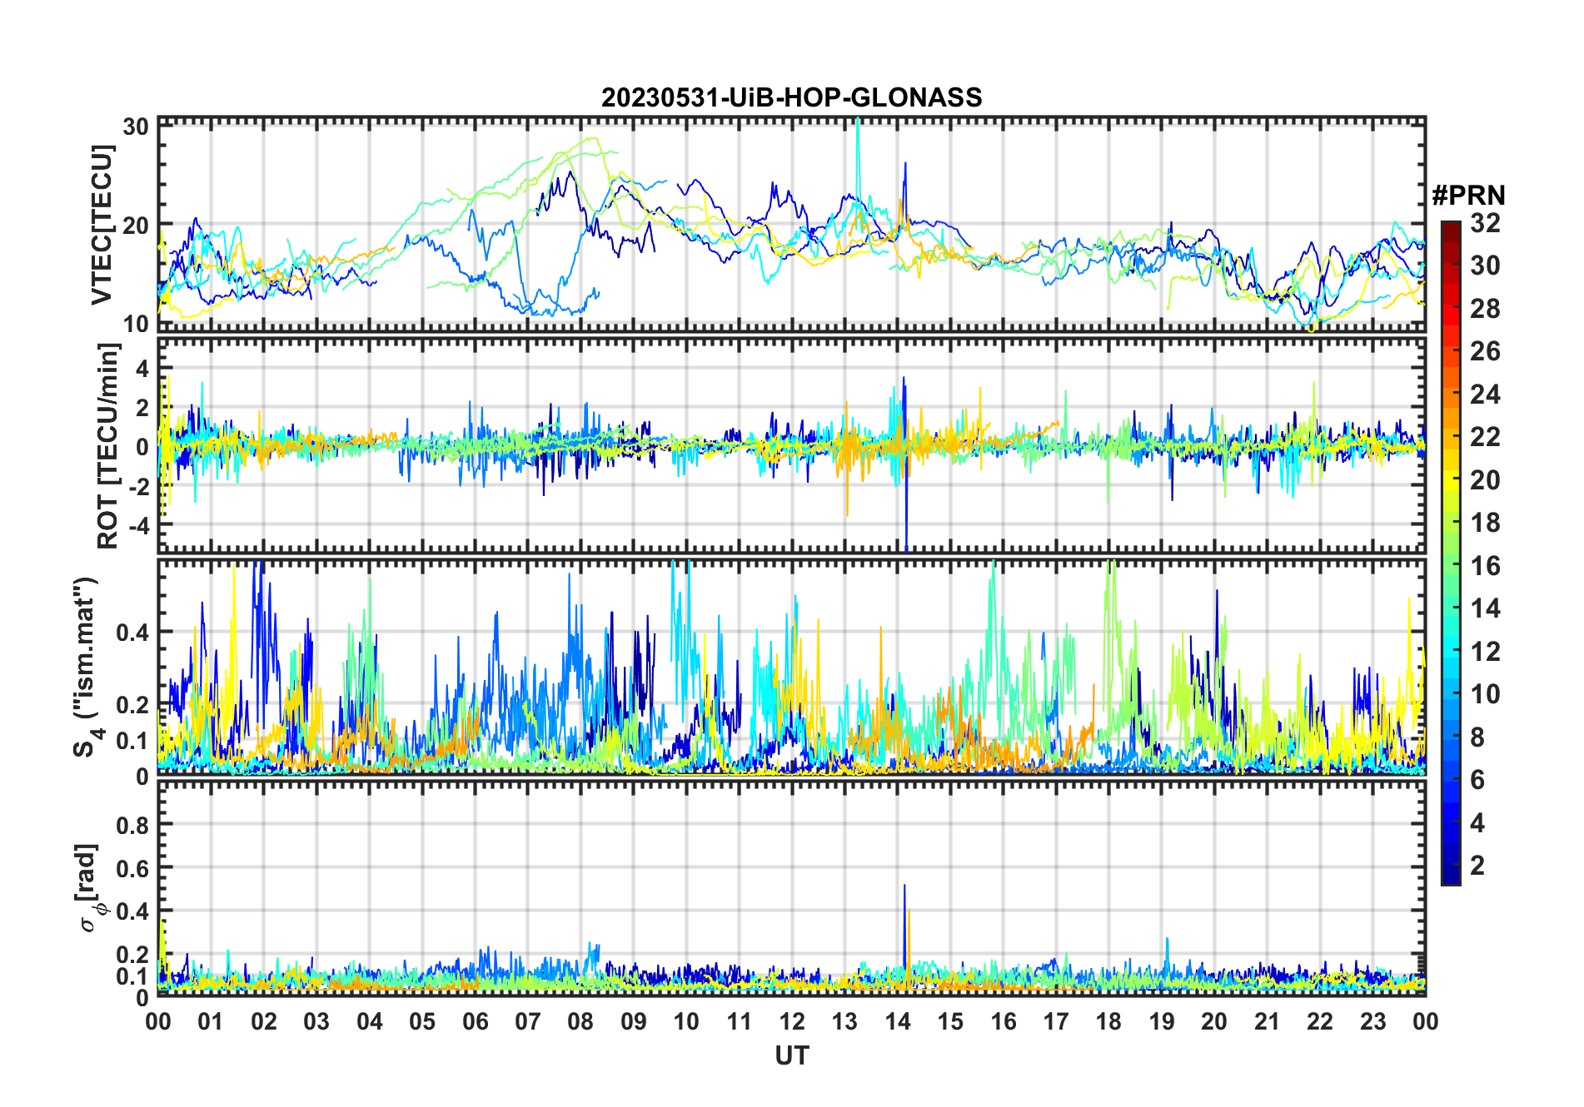The height and width of the screenshot is (1107, 1584).
Task: Click x-axis hour label 19
Action: tap(1162, 1021)
